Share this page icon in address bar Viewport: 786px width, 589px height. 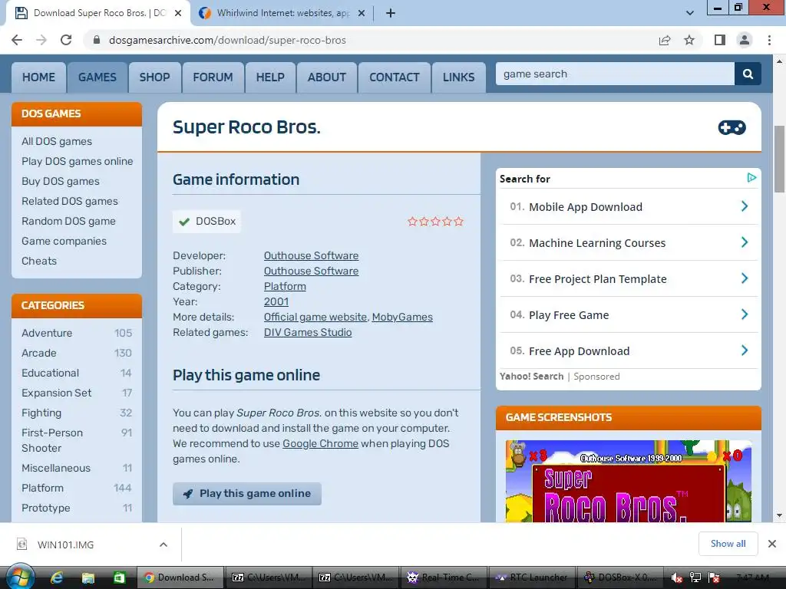[x=665, y=40]
